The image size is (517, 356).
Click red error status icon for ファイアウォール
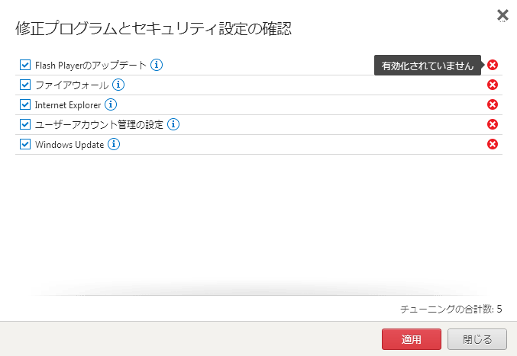493,85
